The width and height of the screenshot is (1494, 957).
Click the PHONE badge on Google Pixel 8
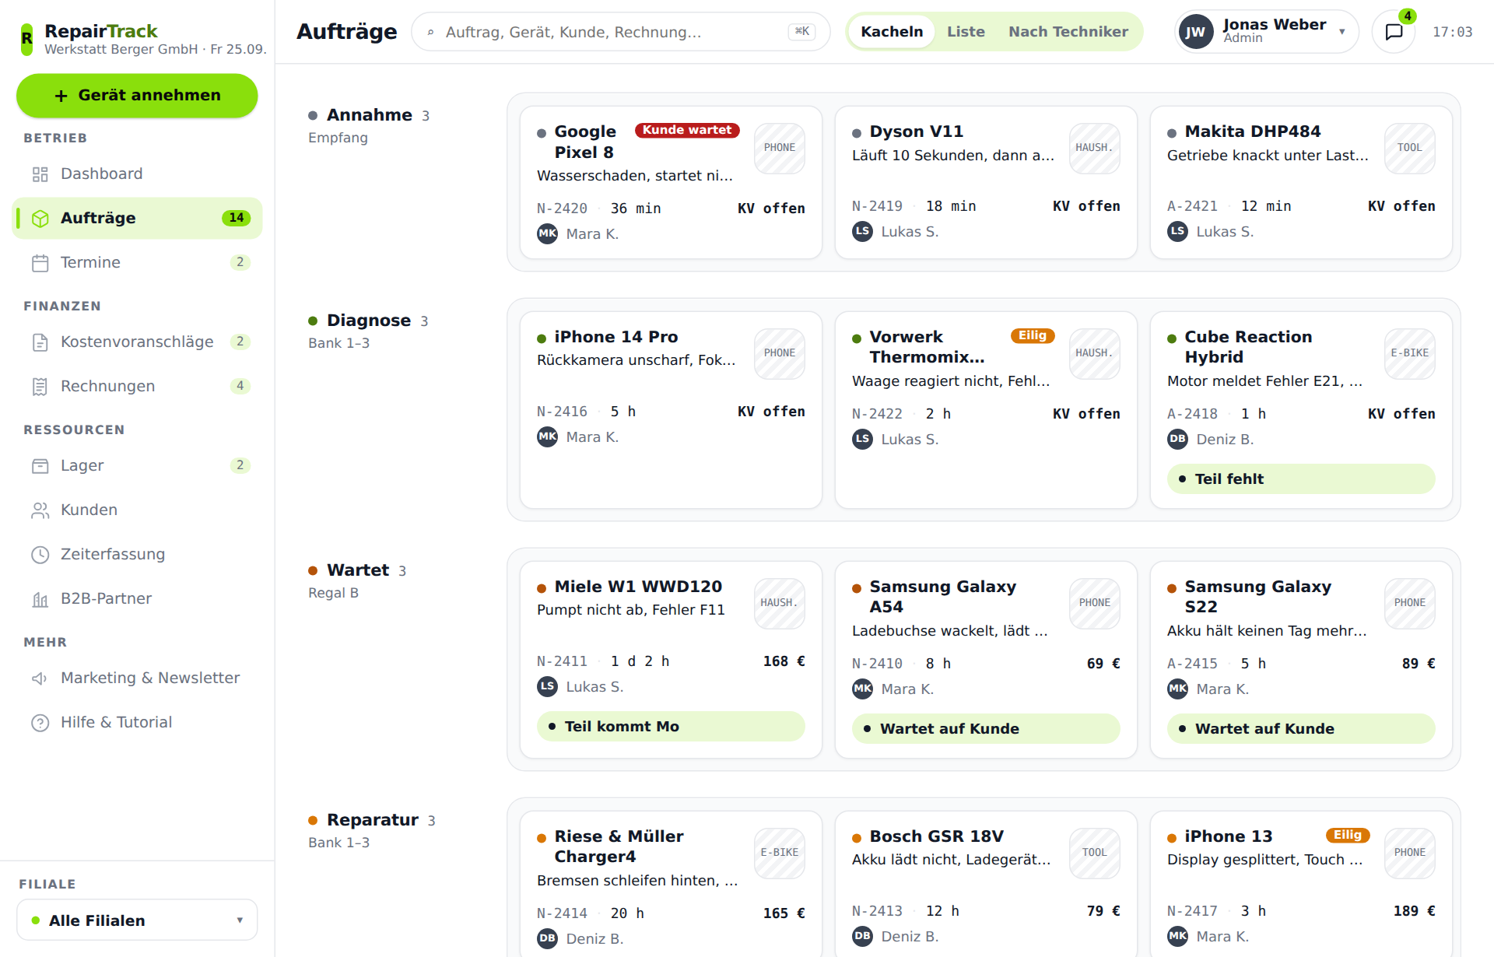(779, 148)
